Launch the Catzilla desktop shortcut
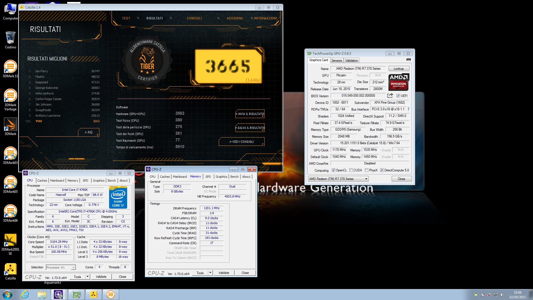 [10, 272]
